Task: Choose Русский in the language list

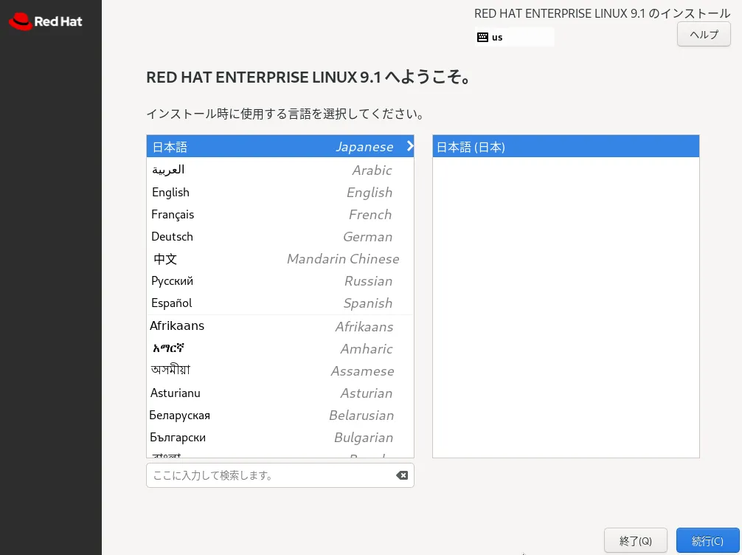Action: click(x=280, y=281)
